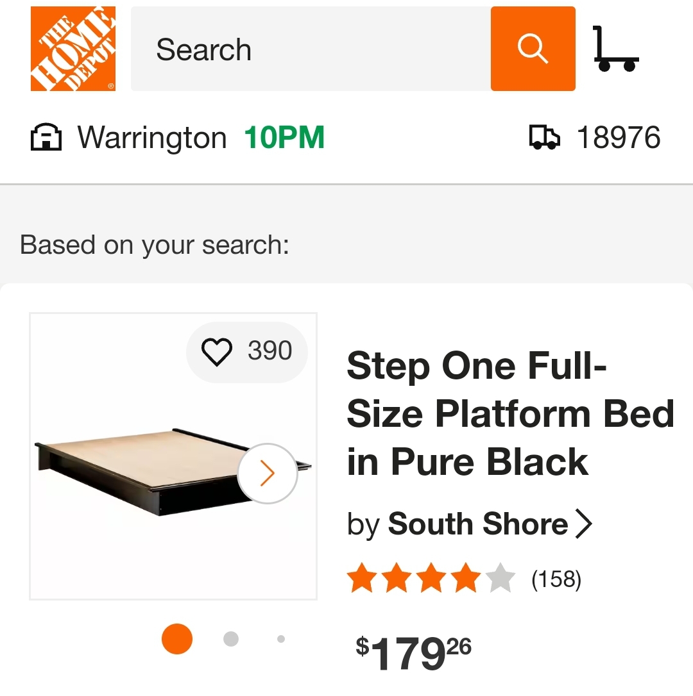Click the heart favorite icon
693x696 pixels.
coord(216,351)
